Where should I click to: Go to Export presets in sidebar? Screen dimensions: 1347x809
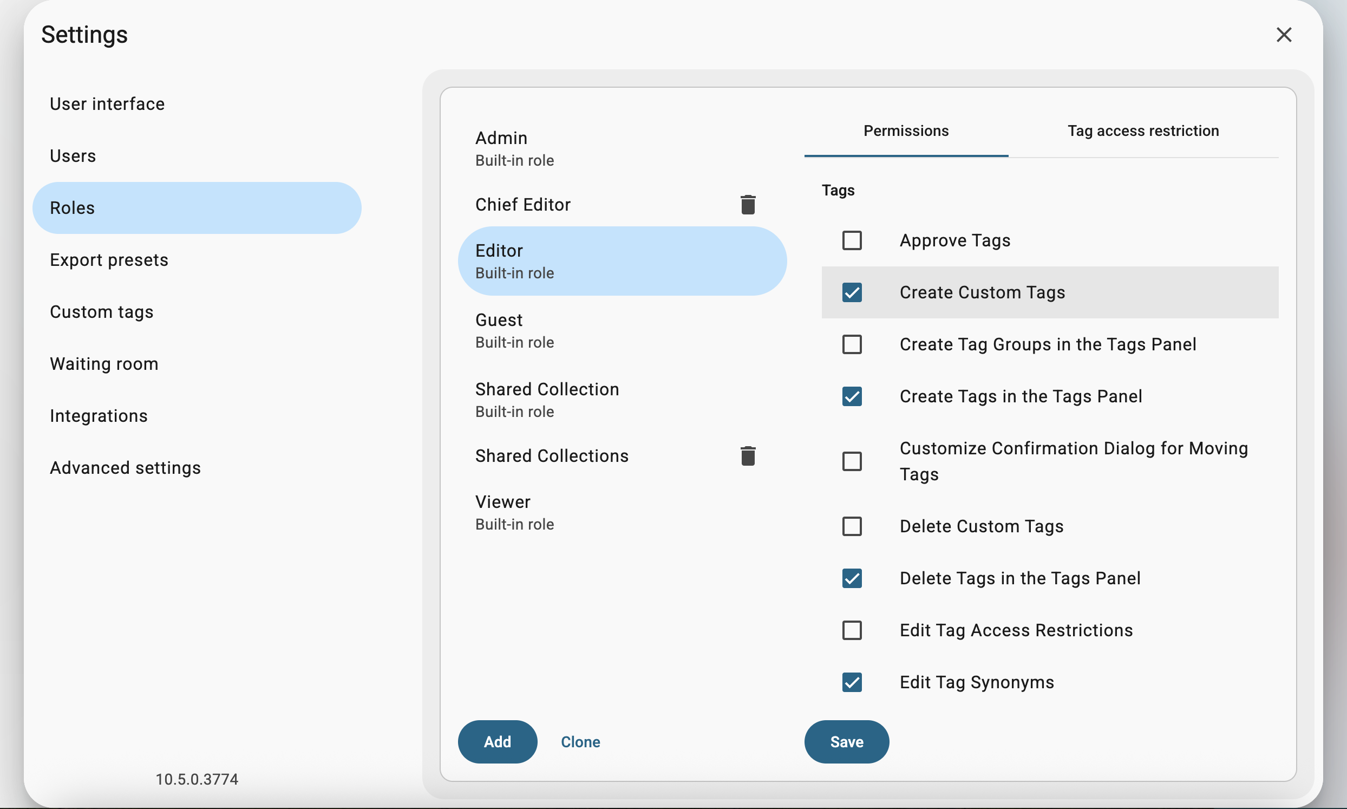[x=109, y=260]
